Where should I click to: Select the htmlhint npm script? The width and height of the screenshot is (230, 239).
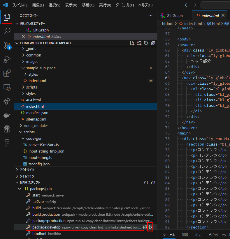click(85, 234)
